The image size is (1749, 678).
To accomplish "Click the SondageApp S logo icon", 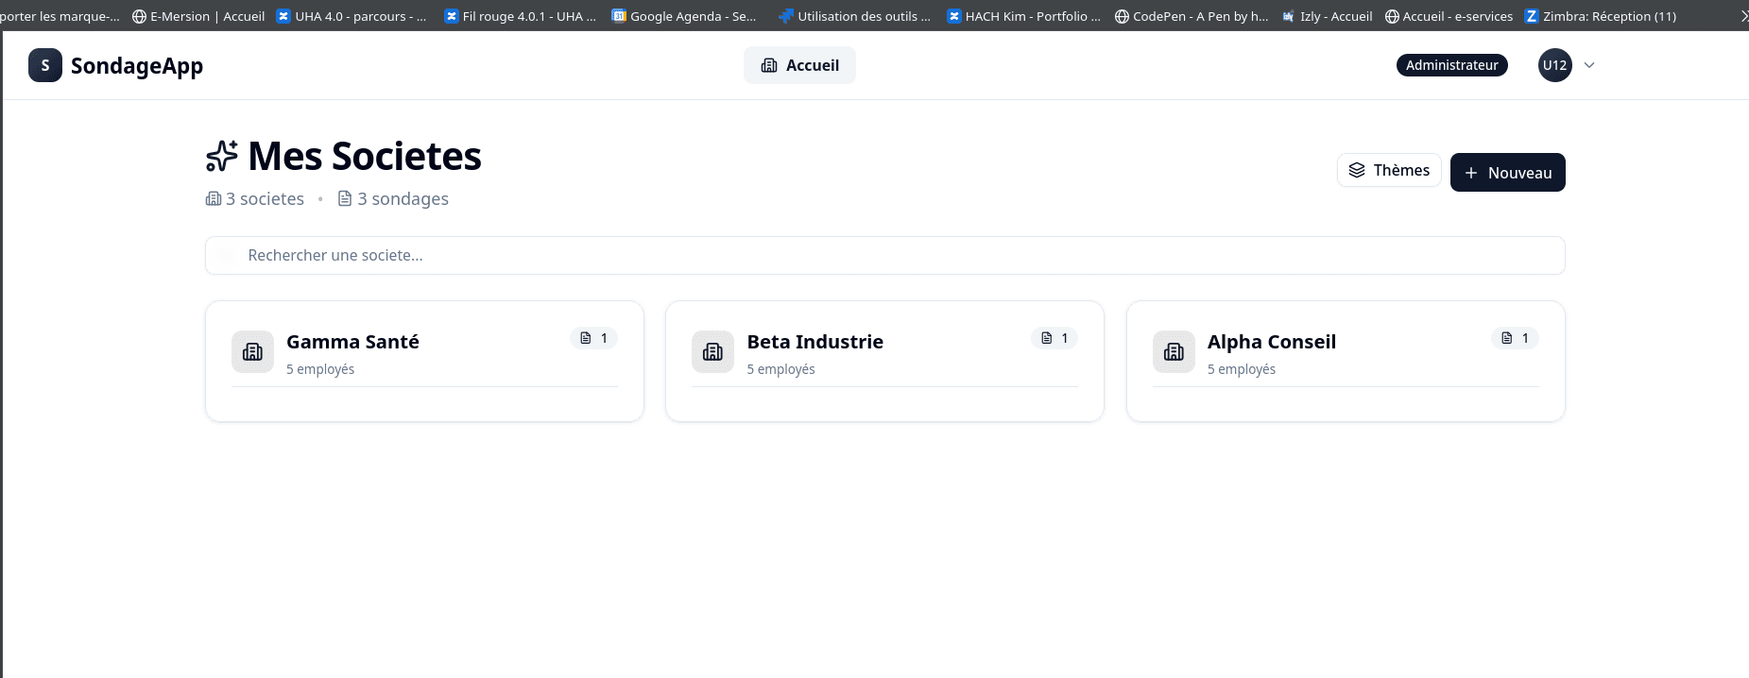I will [45, 65].
